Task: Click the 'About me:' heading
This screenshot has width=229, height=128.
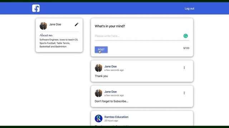Action: click(46, 35)
